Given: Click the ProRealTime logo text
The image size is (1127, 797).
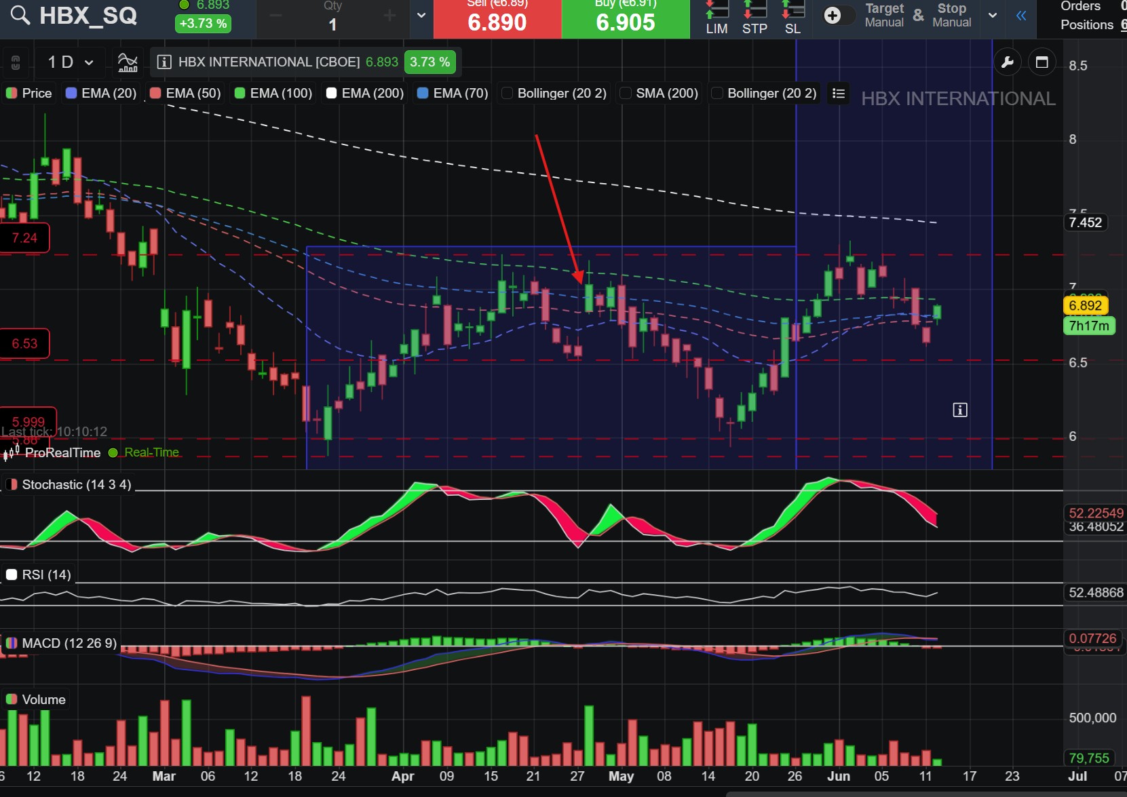Looking at the screenshot, I should 62,452.
